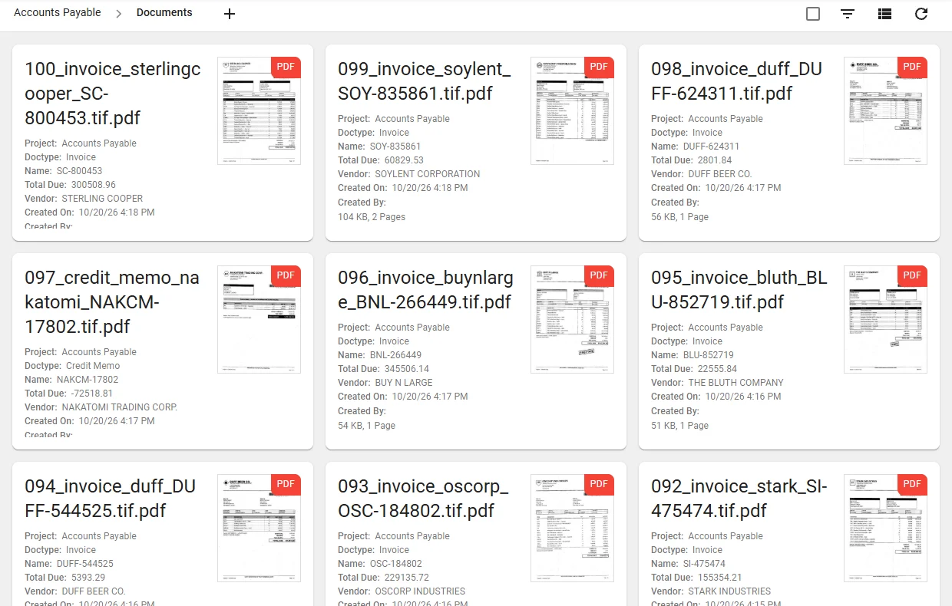Toggle the select-all checkbox in the toolbar
952x606 pixels.
coord(813,14)
